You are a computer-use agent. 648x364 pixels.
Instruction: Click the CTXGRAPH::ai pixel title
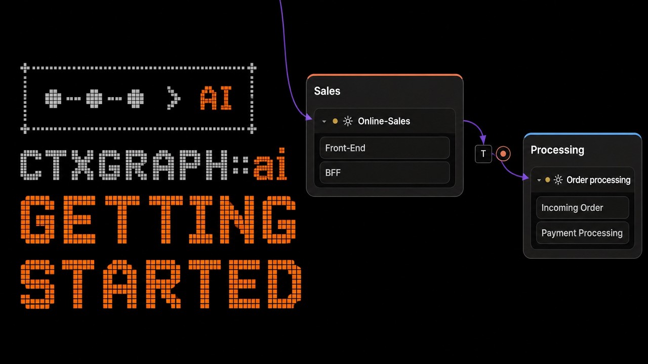pos(154,165)
